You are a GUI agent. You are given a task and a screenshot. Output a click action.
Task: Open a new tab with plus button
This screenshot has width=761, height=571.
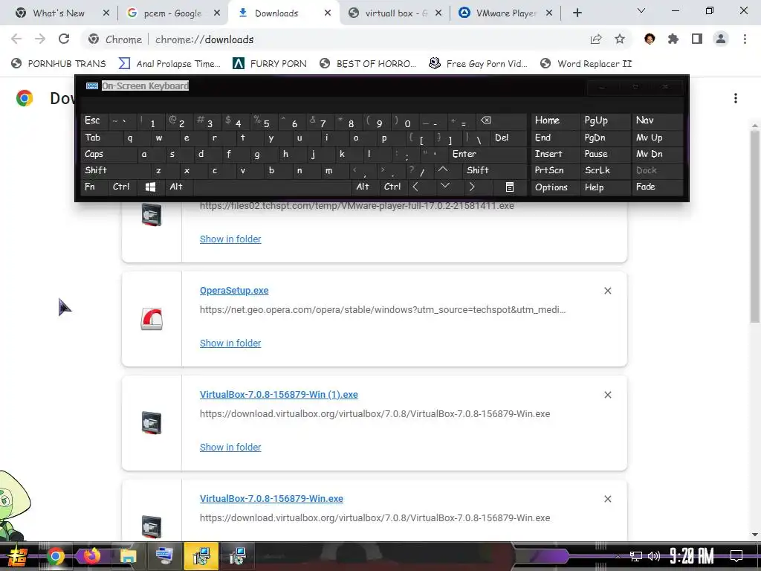click(577, 13)
